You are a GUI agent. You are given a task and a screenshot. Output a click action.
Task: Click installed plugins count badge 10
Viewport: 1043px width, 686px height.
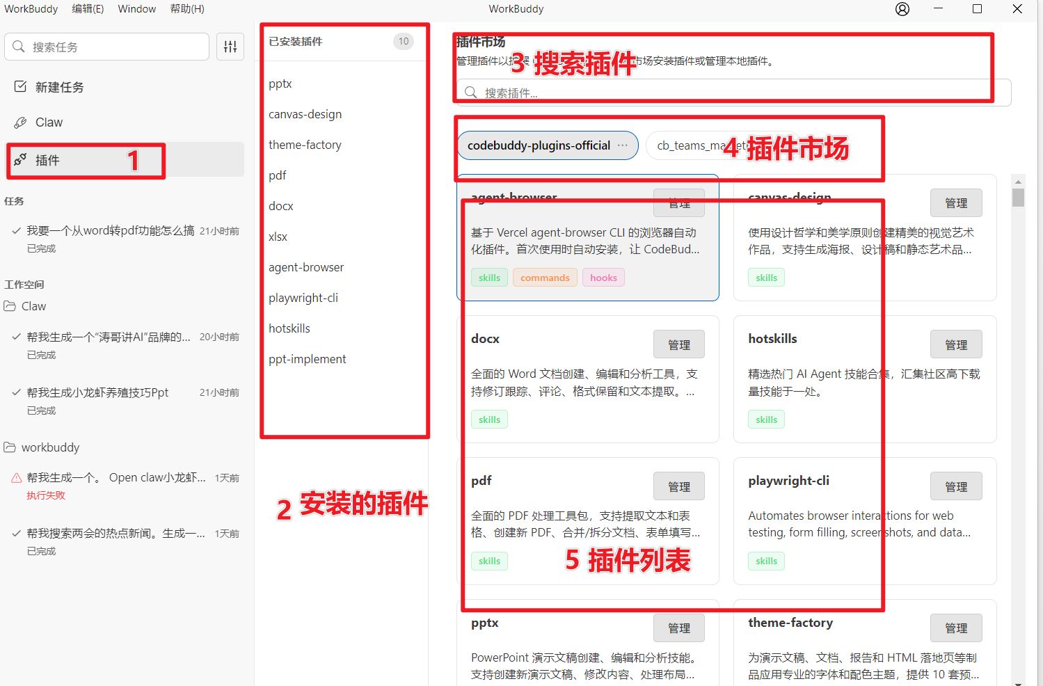404,41
